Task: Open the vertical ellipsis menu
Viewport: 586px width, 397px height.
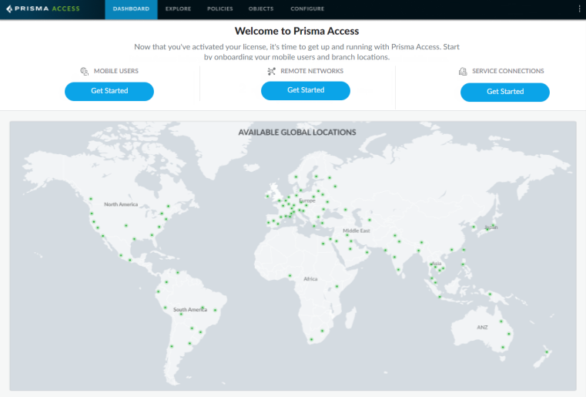Action: [579, 9]
